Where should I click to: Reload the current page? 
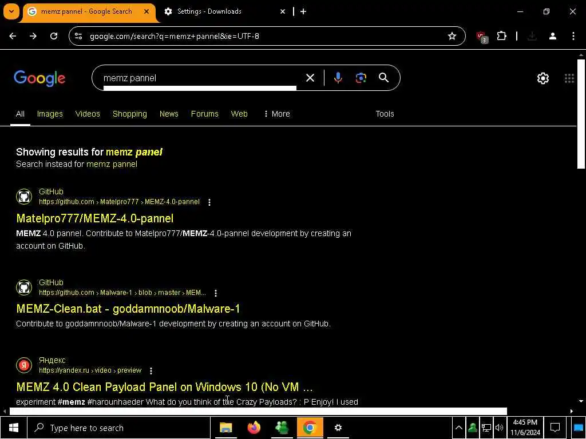point(54,36)
